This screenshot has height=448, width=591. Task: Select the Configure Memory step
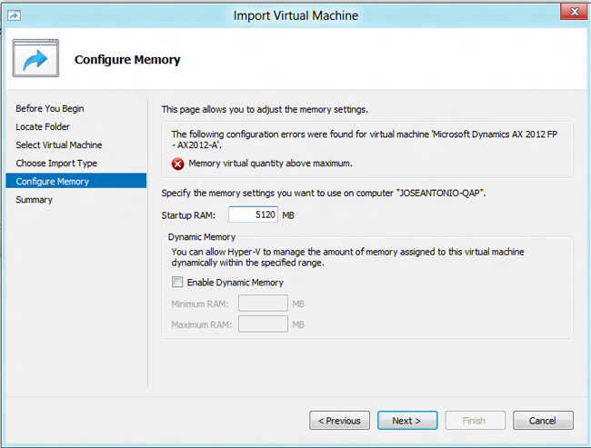point(75,181)
